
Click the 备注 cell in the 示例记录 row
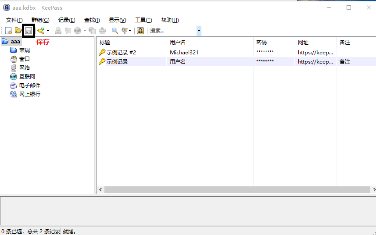pos(345,62)
